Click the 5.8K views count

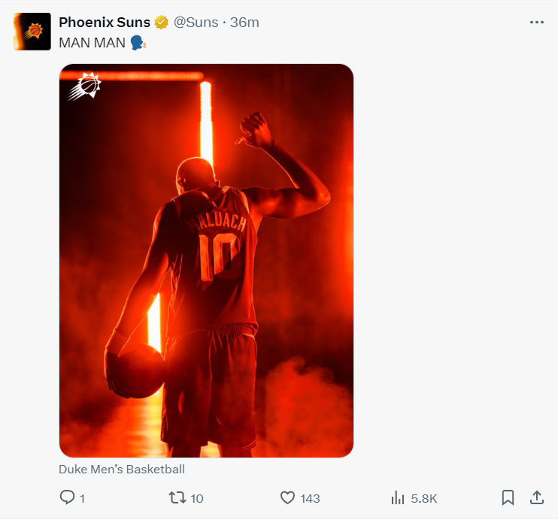pyautogui.click(x=424, y=498)
